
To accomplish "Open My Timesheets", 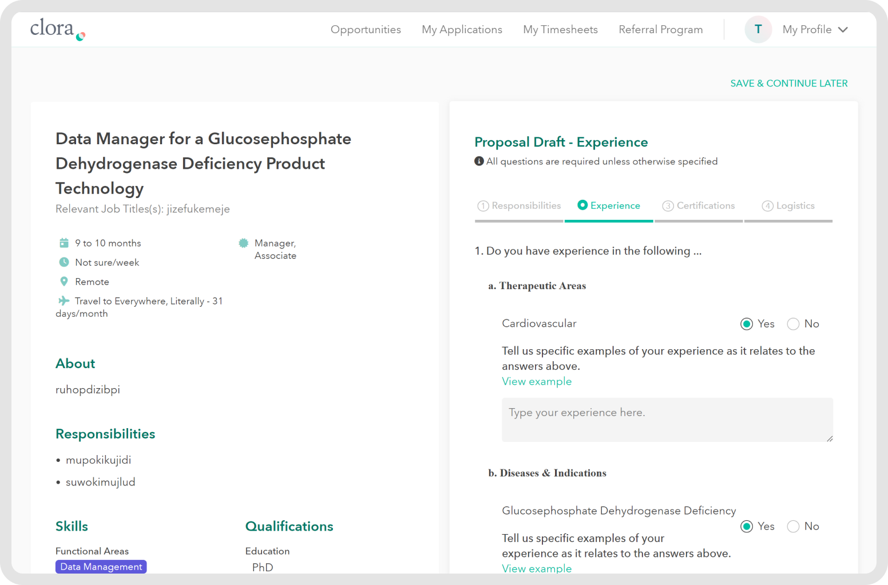I will pos(560,30).
